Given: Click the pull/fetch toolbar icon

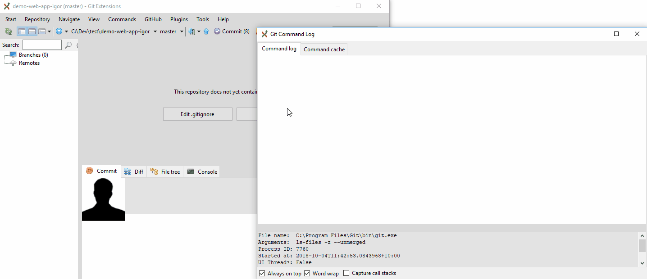Looking at the screenshot, I should click(191, 31).
